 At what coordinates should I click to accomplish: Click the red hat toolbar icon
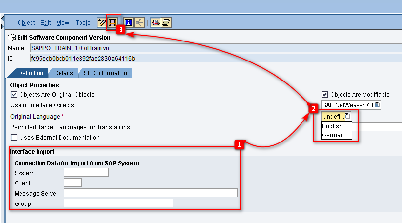tap(155, 22)
